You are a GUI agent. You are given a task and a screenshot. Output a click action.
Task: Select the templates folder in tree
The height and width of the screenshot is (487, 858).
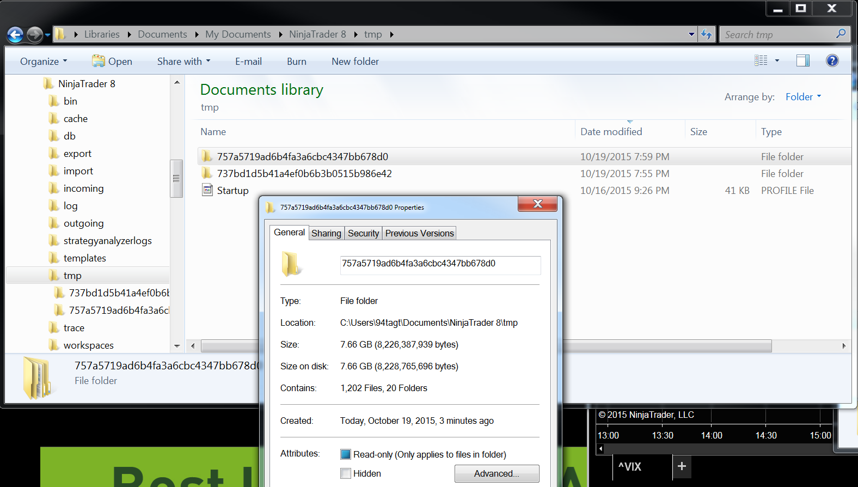pos(84,258)
